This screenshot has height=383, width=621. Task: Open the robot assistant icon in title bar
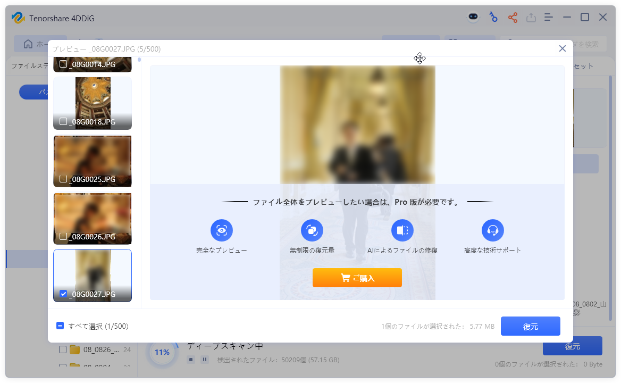coord(473,17)
